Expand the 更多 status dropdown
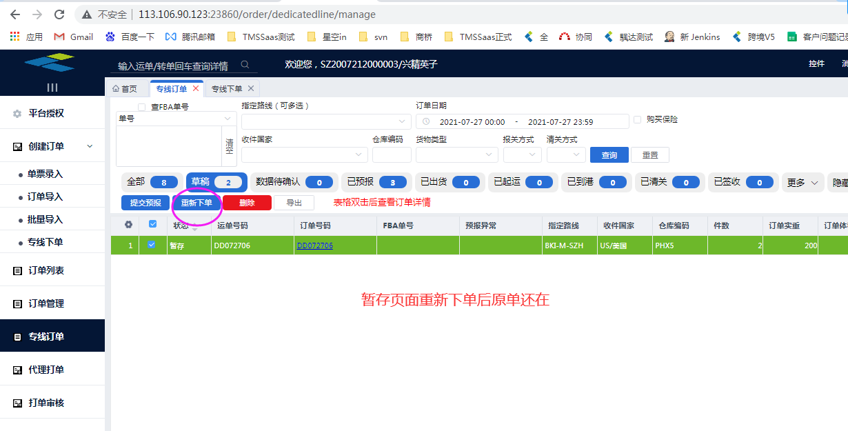The height and width of the screenshot is (431, 848). [803, 182]
